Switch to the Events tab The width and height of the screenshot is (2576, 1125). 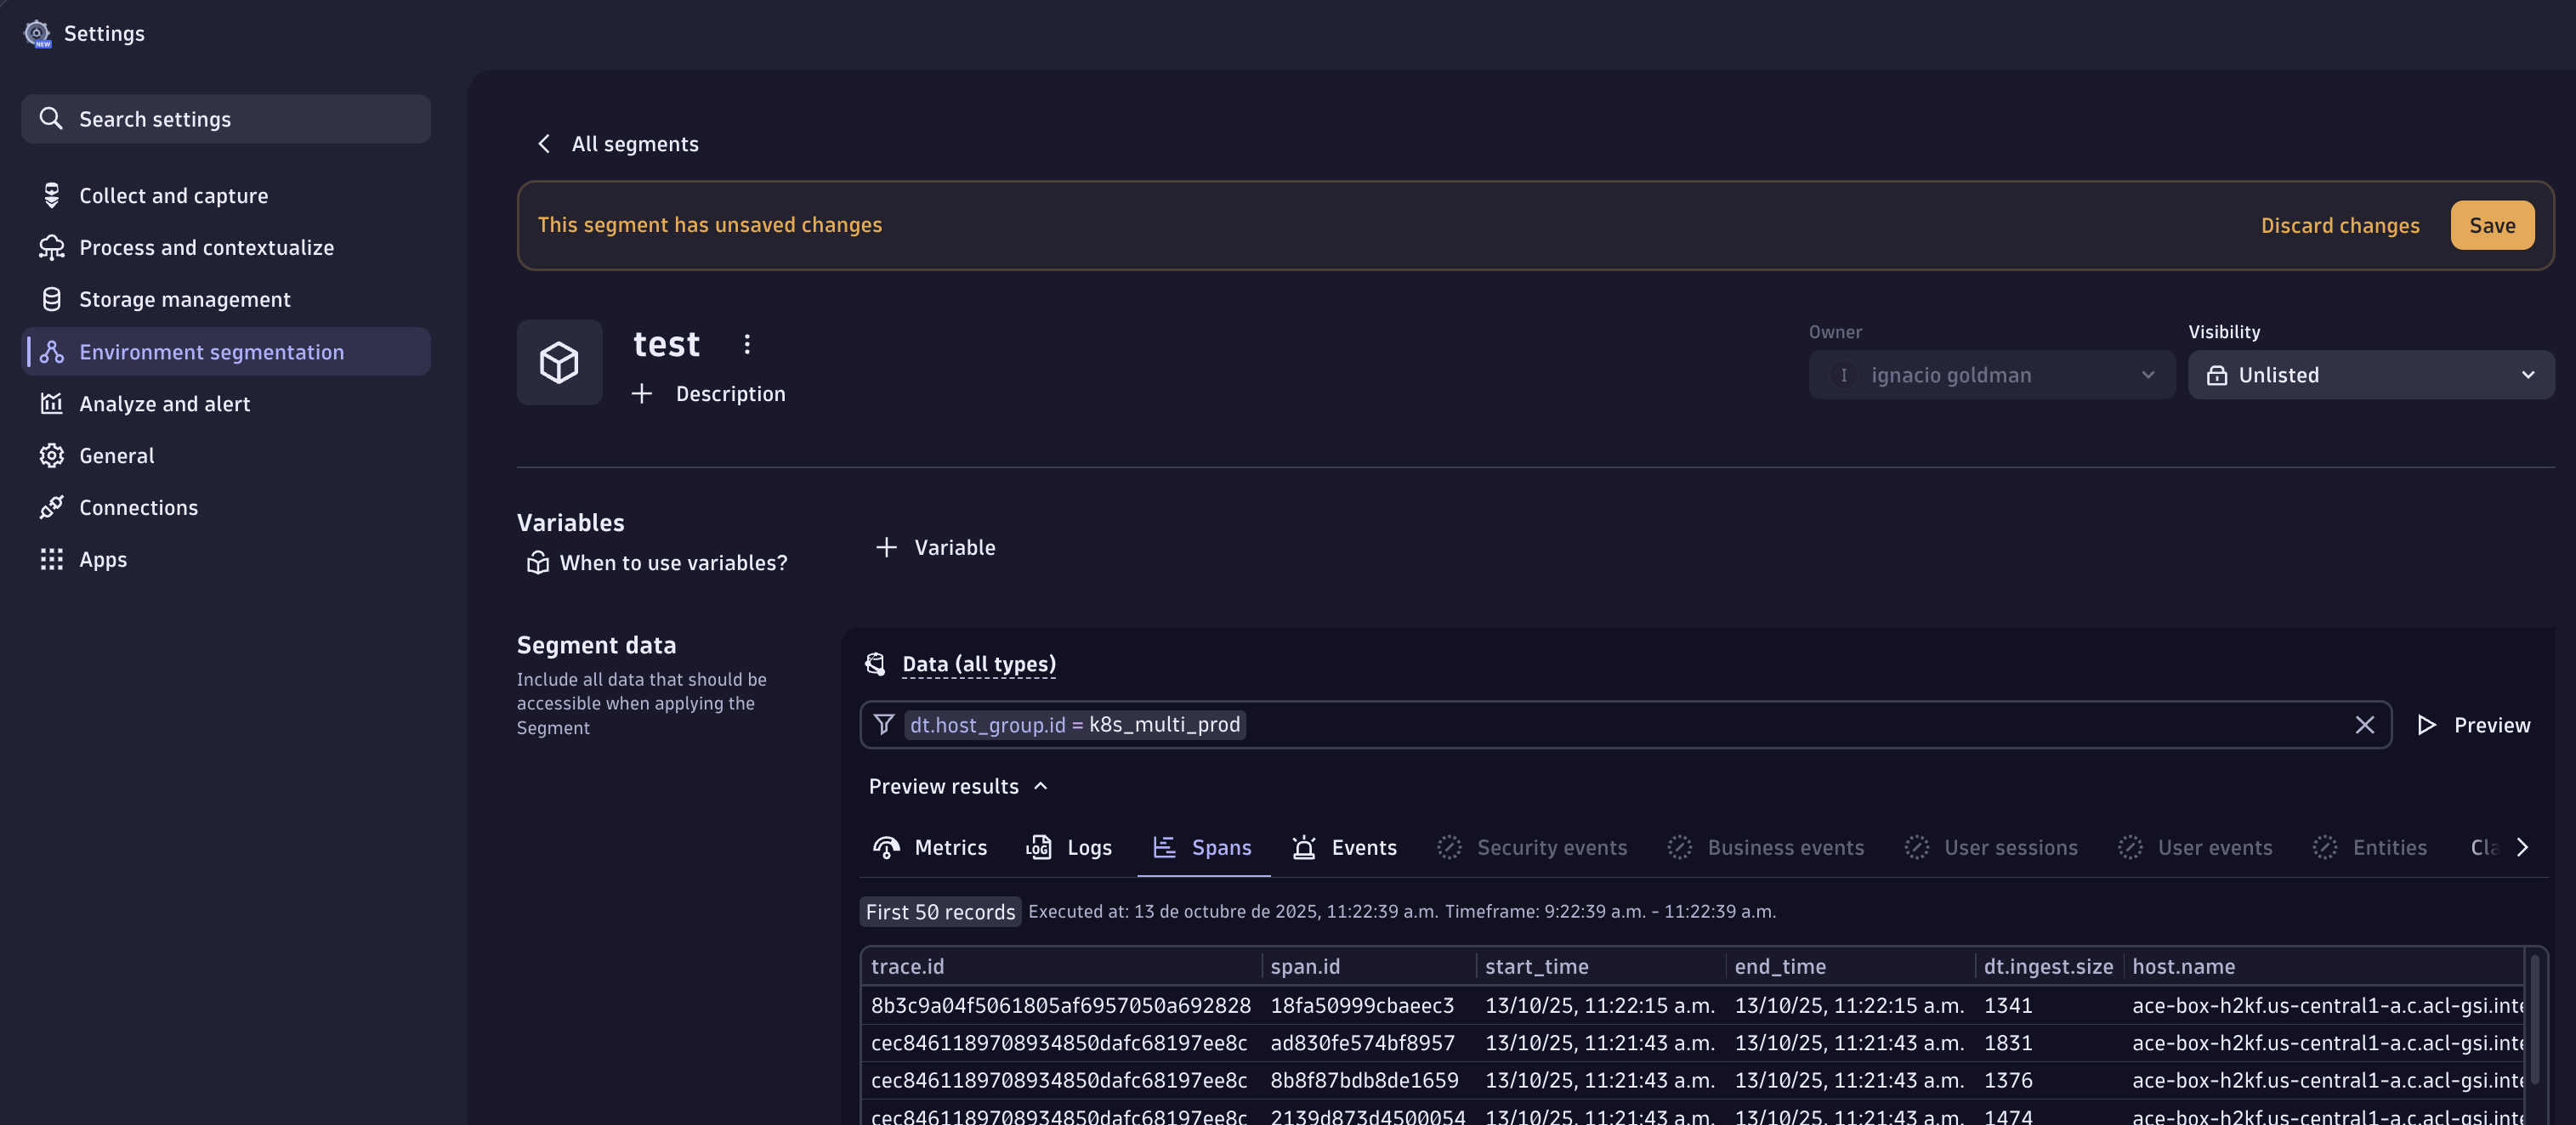[1344, 847]
